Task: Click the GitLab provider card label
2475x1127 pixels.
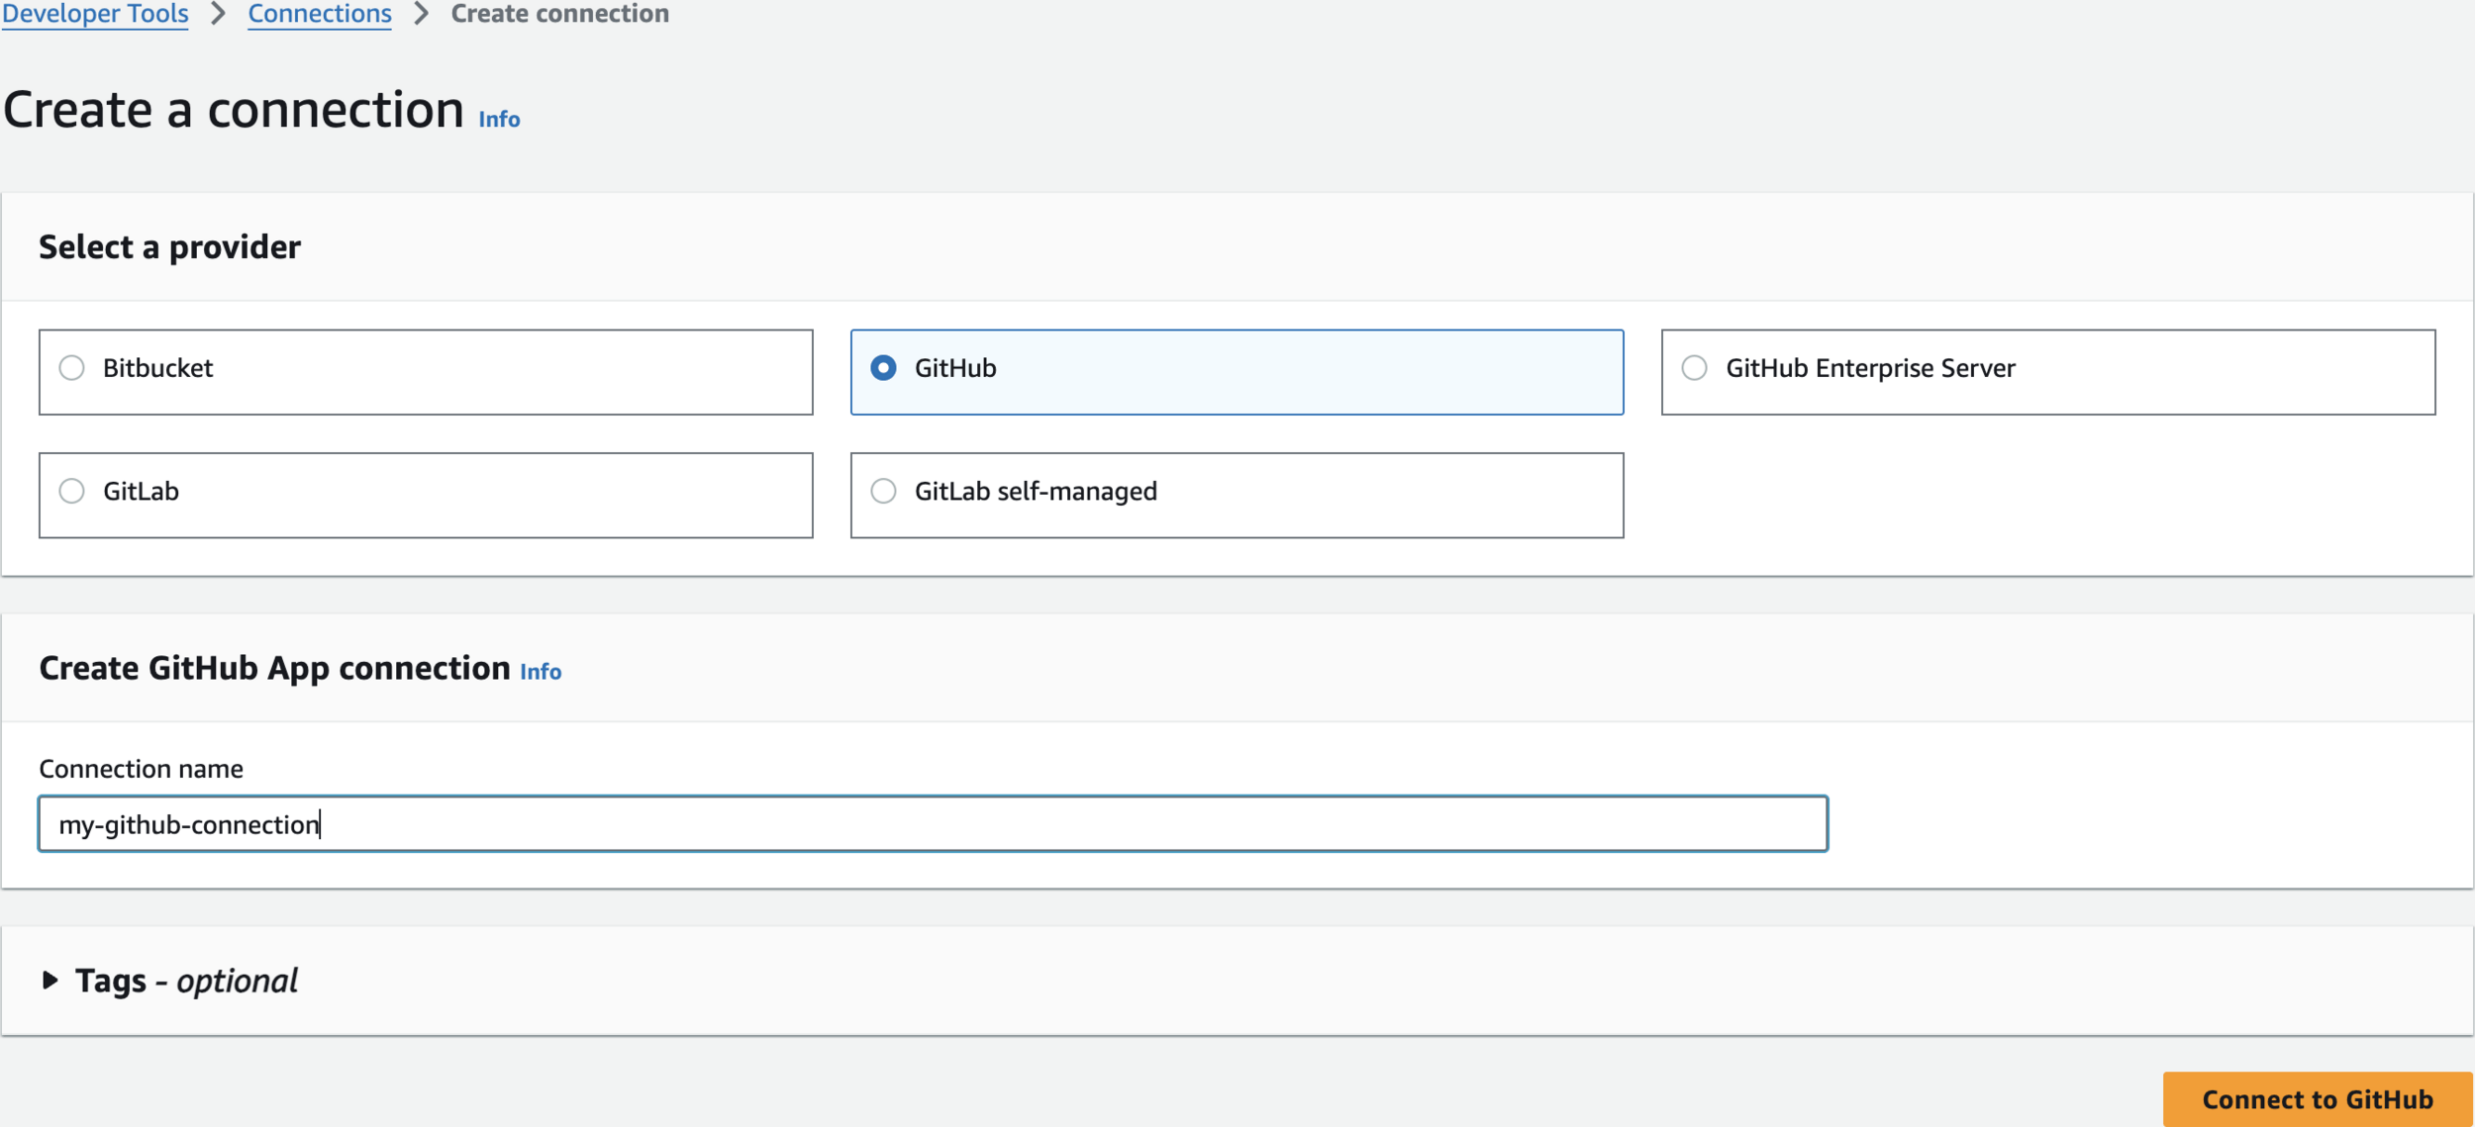Action: coord(141,491)
